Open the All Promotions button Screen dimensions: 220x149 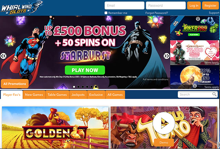coord(15,84)
